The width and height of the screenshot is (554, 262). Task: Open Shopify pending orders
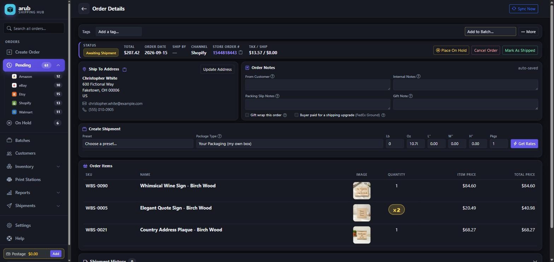(x=37, y=103)
